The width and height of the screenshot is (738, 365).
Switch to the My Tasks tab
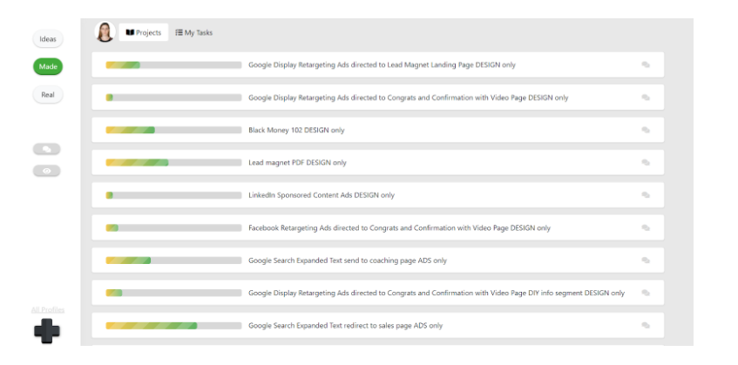pos(194,32)
